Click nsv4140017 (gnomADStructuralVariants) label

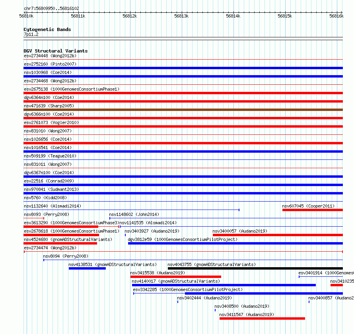pyautogui.click(x=176, y=281)
